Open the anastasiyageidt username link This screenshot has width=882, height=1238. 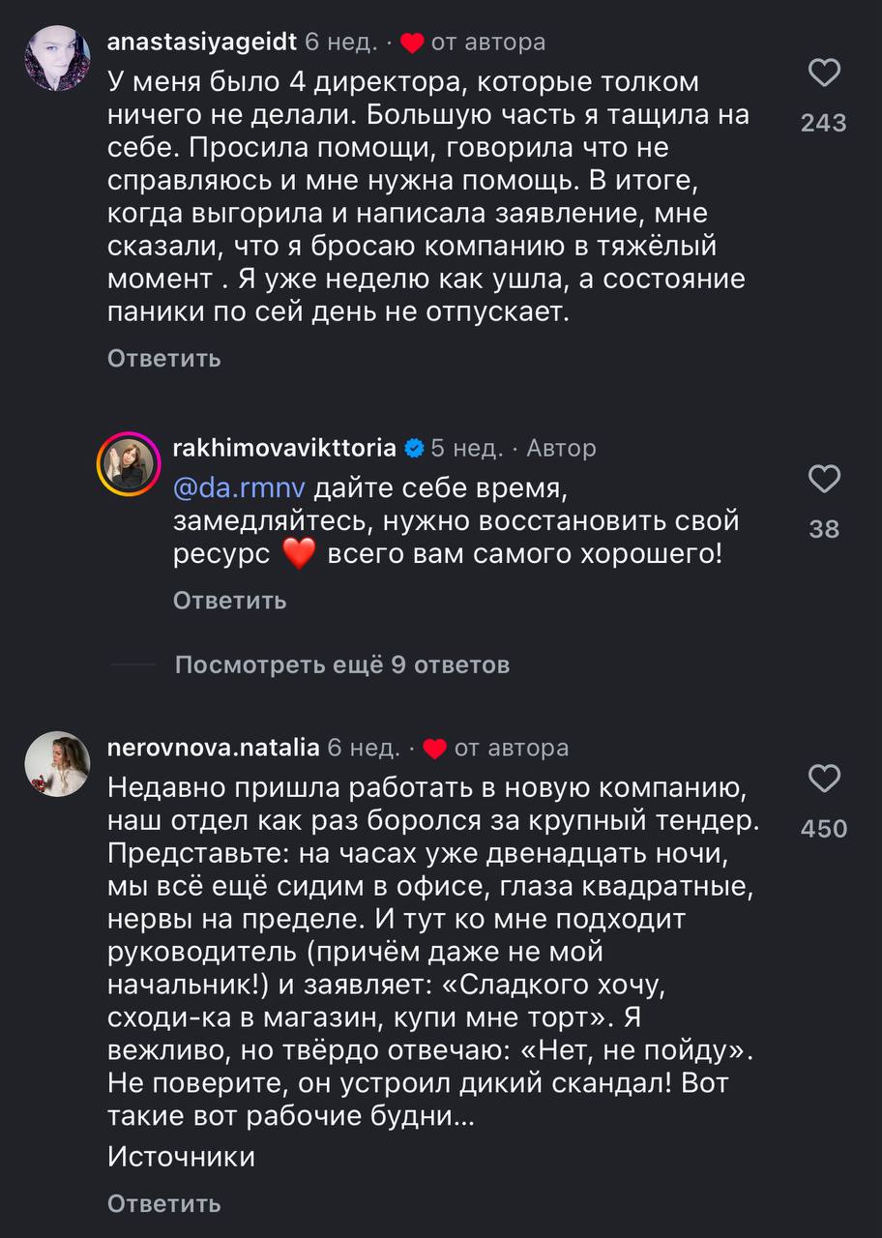tap(201, 43)
